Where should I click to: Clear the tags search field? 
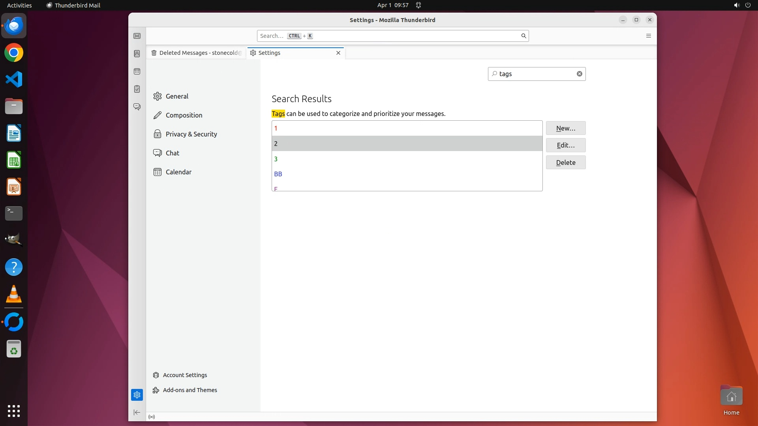579,74
